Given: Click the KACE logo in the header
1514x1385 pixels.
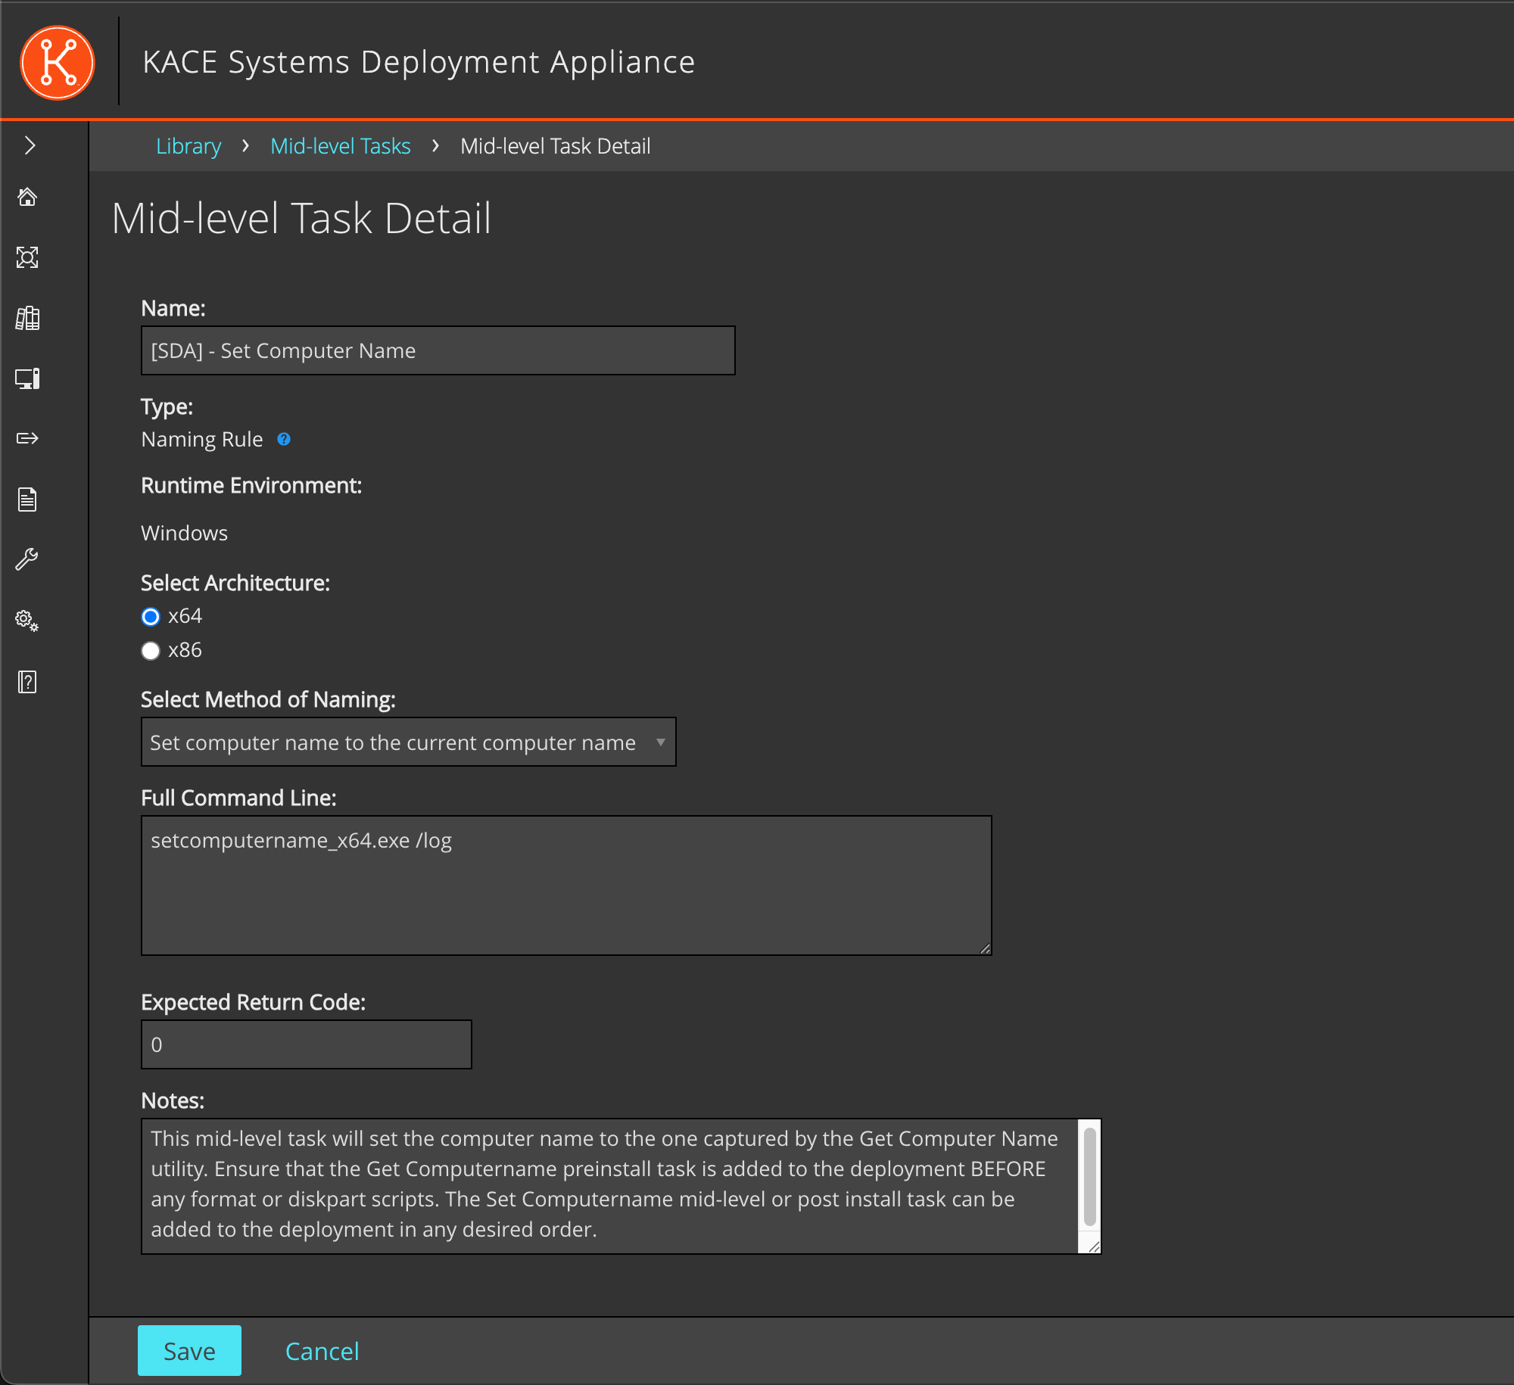Looking at the screenshot, I should (58, 62).
